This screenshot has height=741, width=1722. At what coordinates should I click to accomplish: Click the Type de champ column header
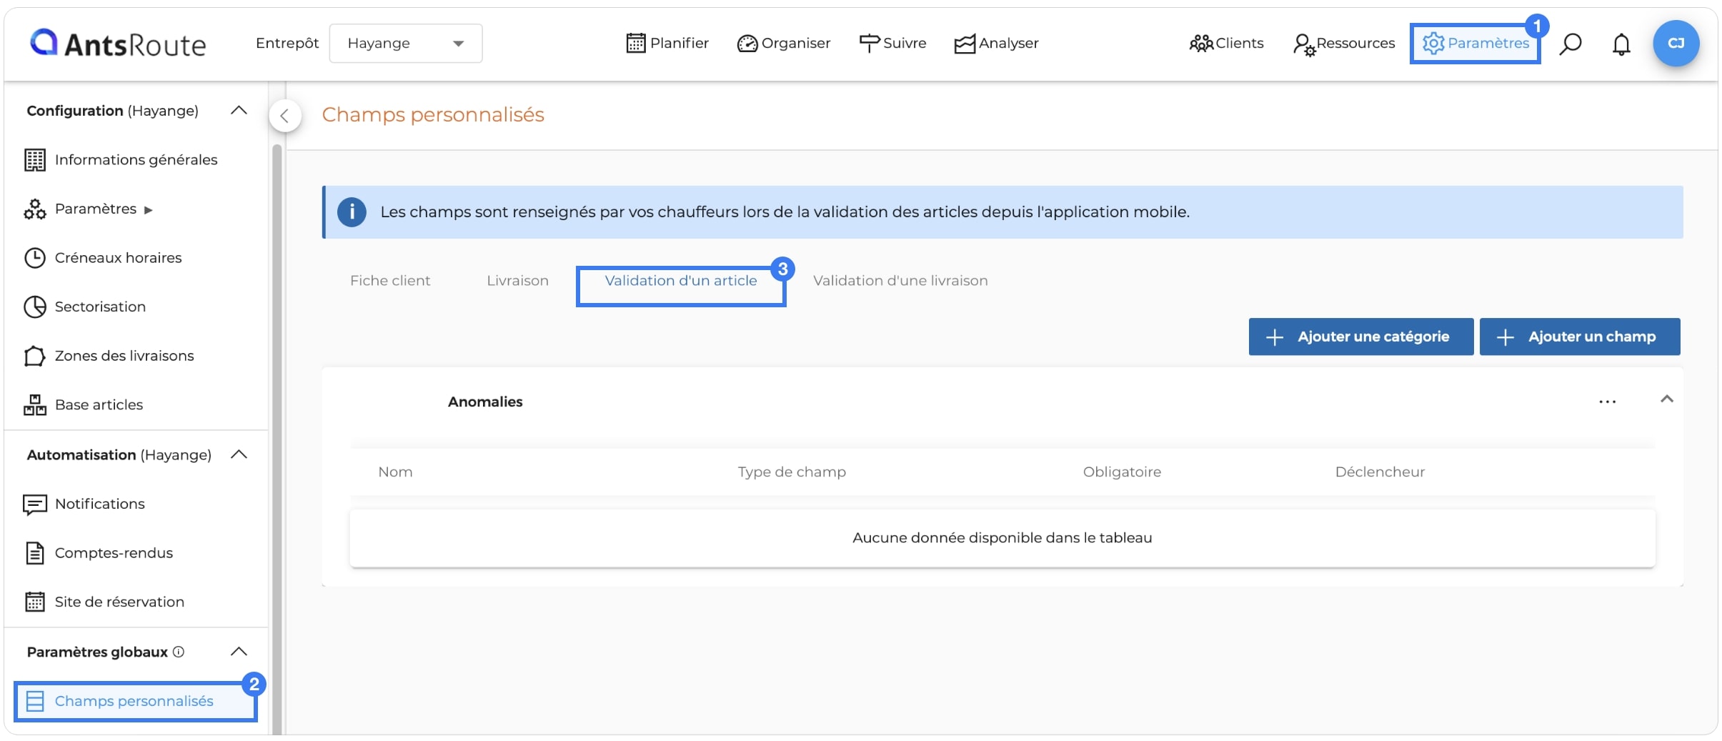[792, 472]
